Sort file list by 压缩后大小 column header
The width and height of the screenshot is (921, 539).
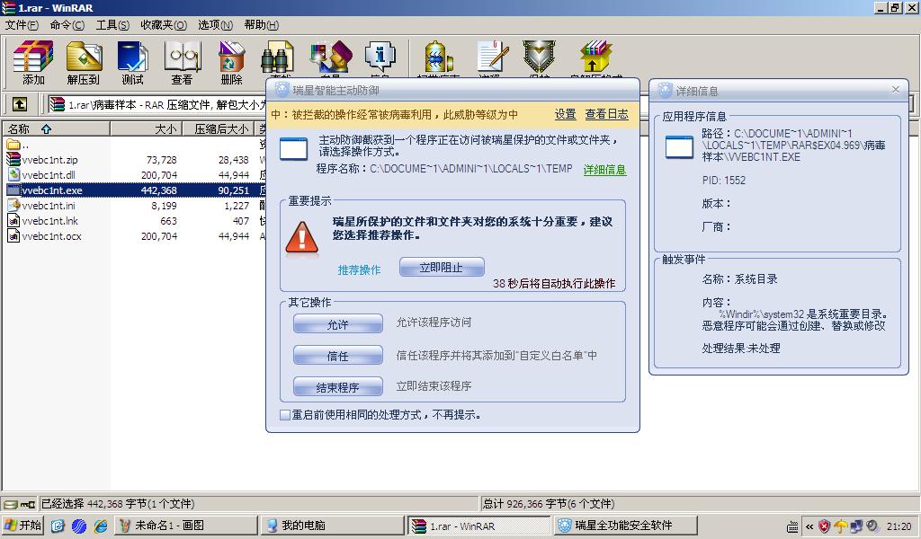pos(218,129)
